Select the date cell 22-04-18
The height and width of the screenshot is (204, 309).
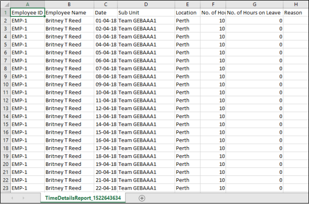coord(106,188)
